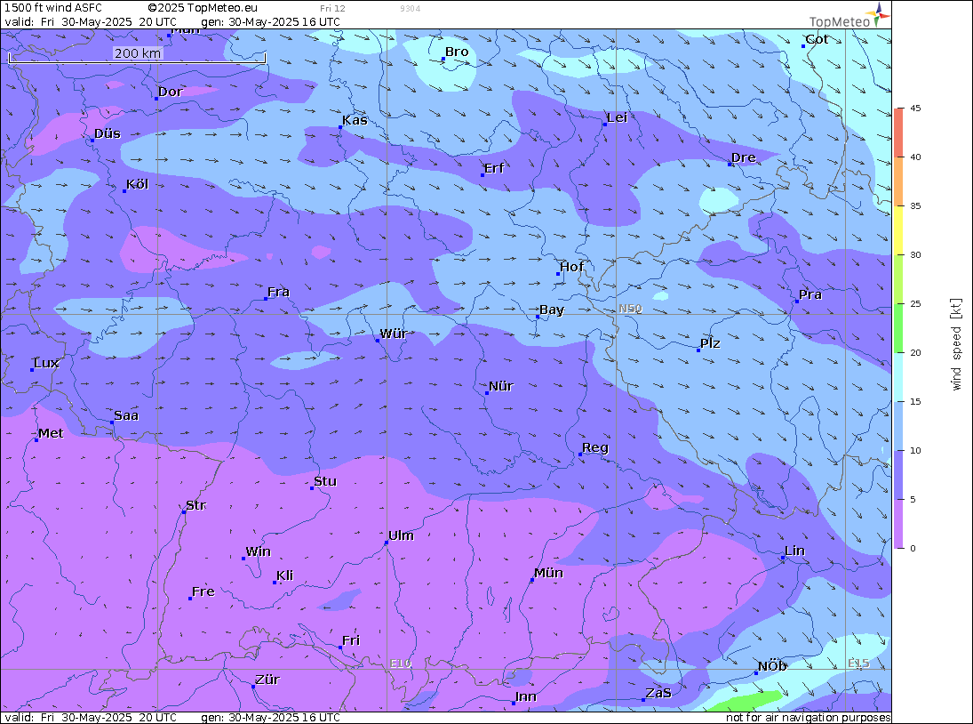Click the 'Lin' Linz marker
973x724 pixels.
783,558
